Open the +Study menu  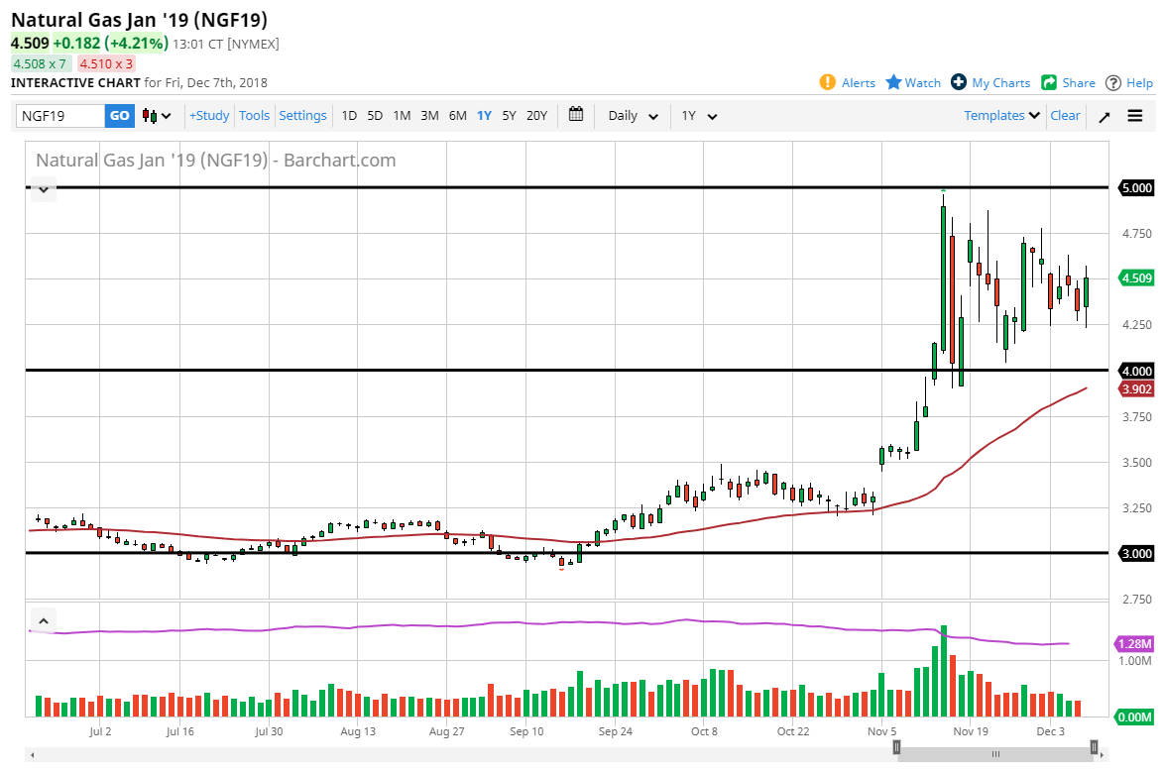pyautogui.click(x=209, y=116)
